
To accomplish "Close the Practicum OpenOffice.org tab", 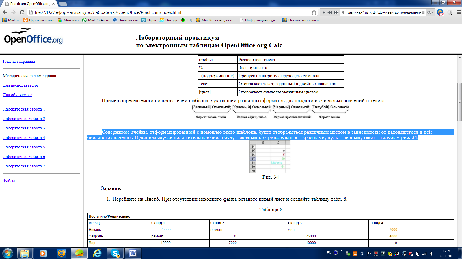I will coord(53,4).
